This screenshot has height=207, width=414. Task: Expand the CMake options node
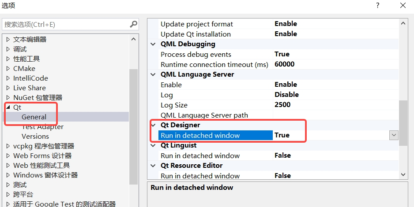pos(8,68)
